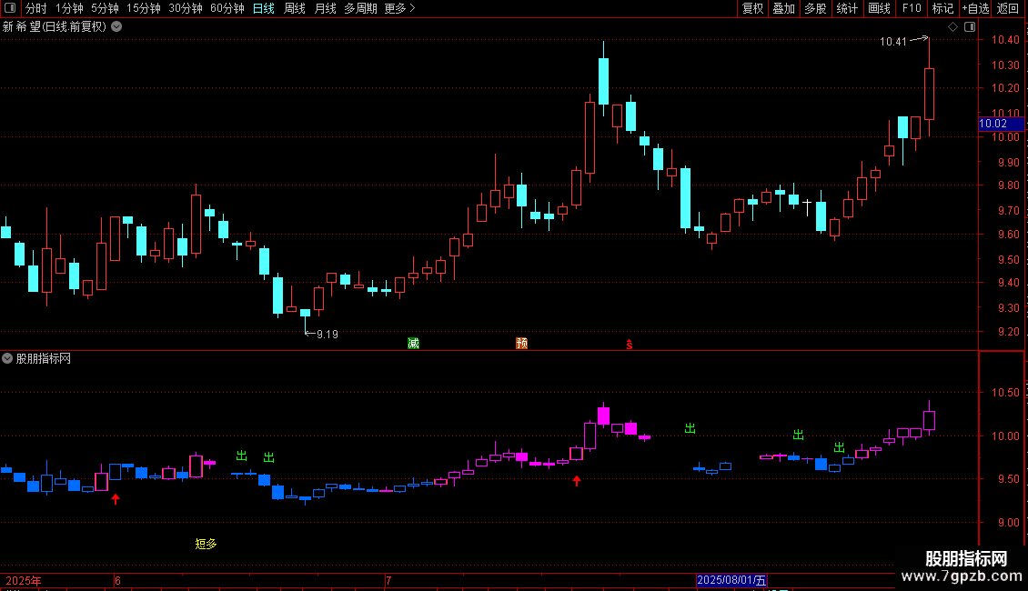Click the 复权 adjustment button
Image resolution: width=1028 pixels, height=591 pixels.
click(752, 8)
